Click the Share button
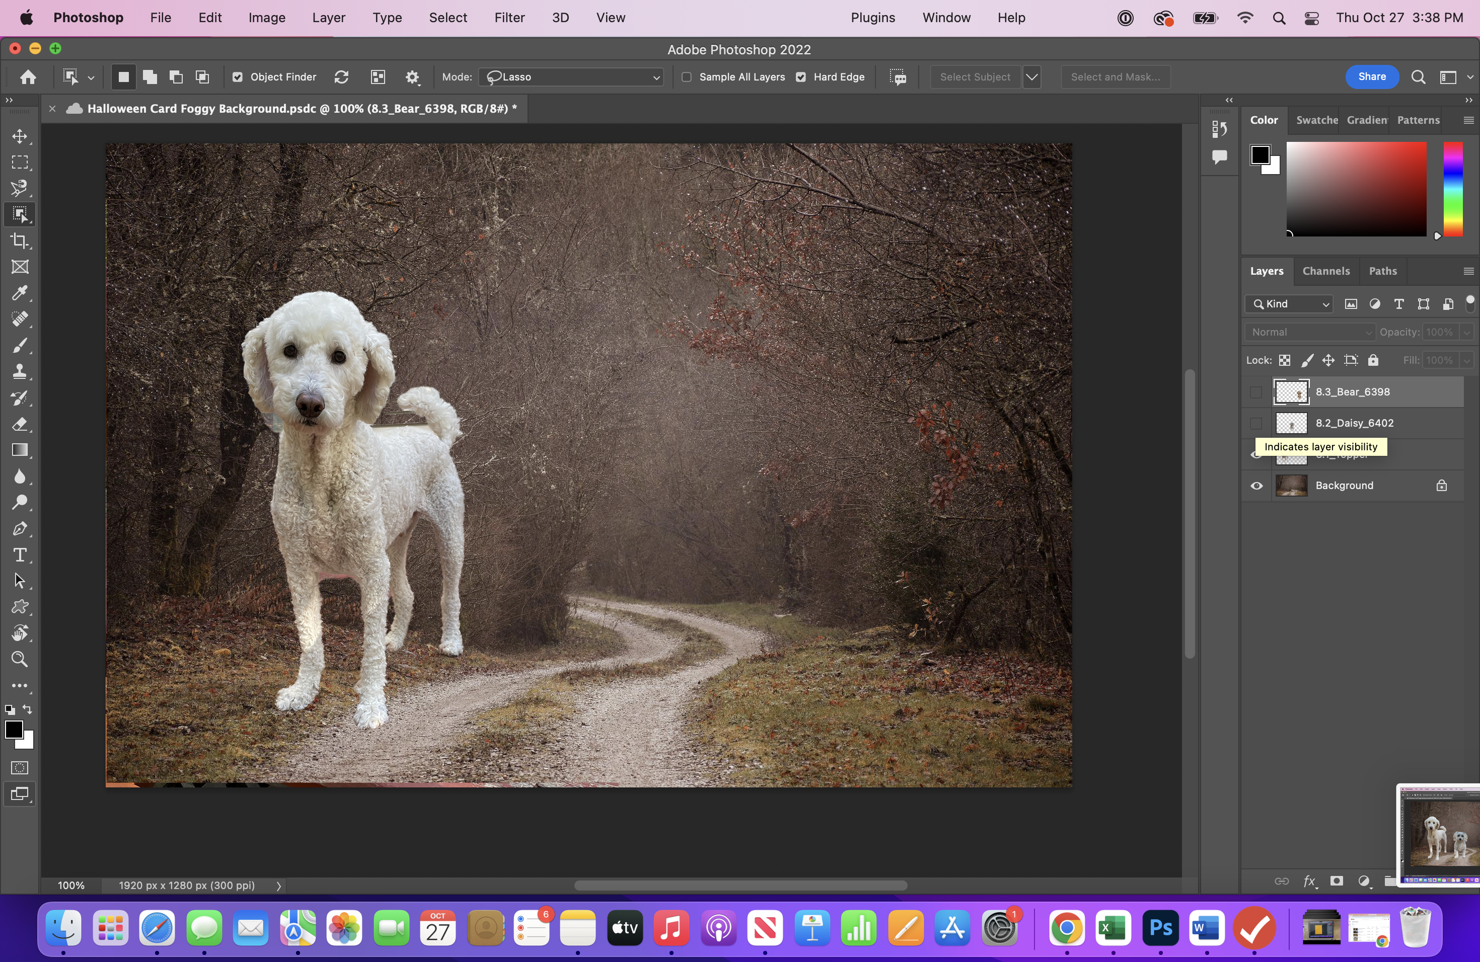1480x962 pixels. click(1371, 76)
